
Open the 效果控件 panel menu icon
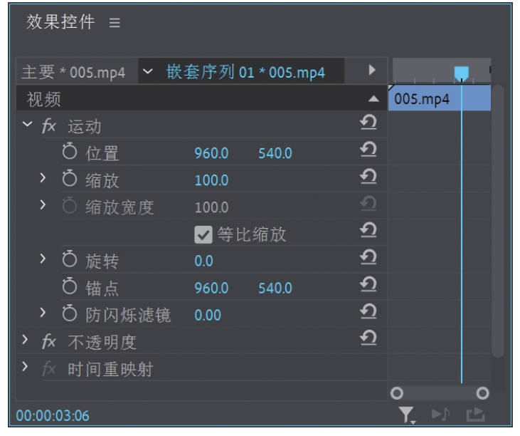coord(115,23)
